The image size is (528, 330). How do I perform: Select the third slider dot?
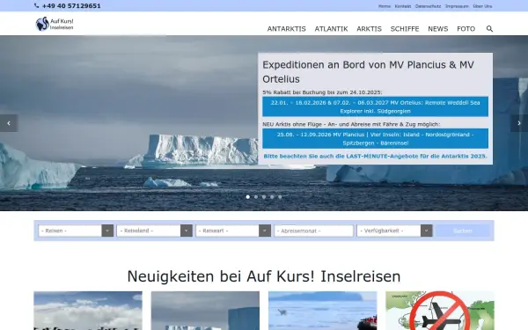pos(264,197)
